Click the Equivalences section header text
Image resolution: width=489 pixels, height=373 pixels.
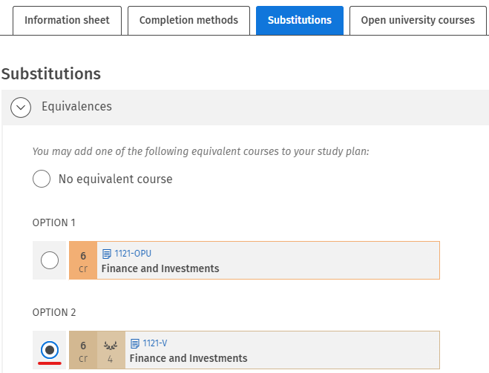pos(76,107)
